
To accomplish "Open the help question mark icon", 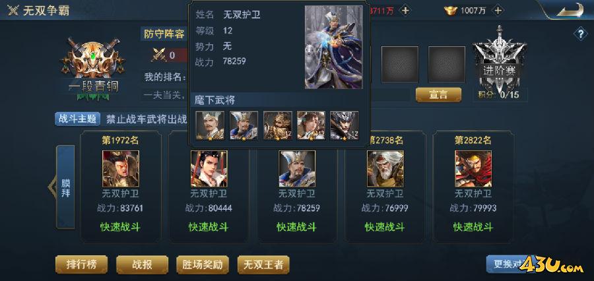I will tap(580, 34).
